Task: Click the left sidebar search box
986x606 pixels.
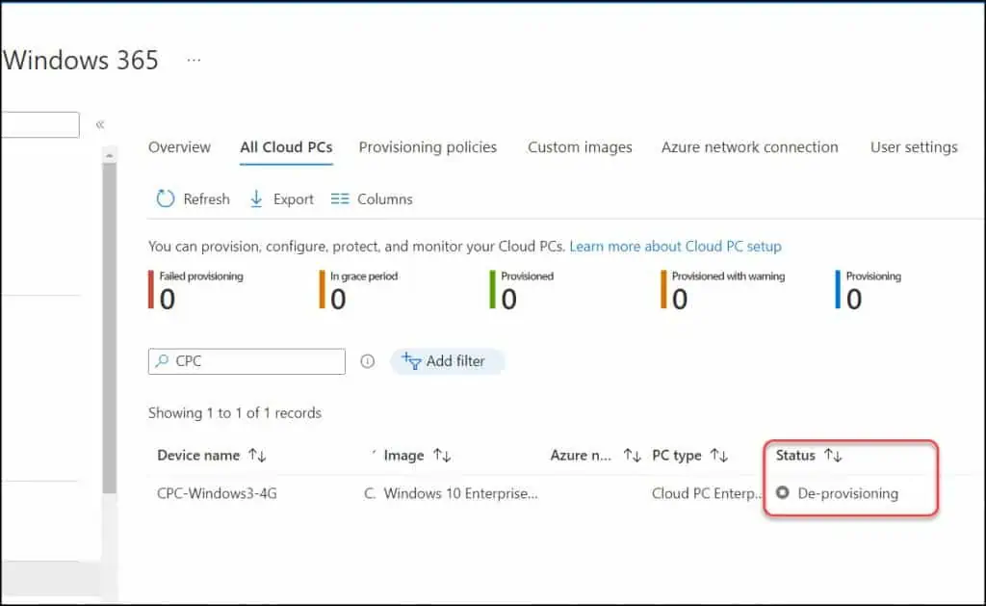Action: tap(40, 124)
